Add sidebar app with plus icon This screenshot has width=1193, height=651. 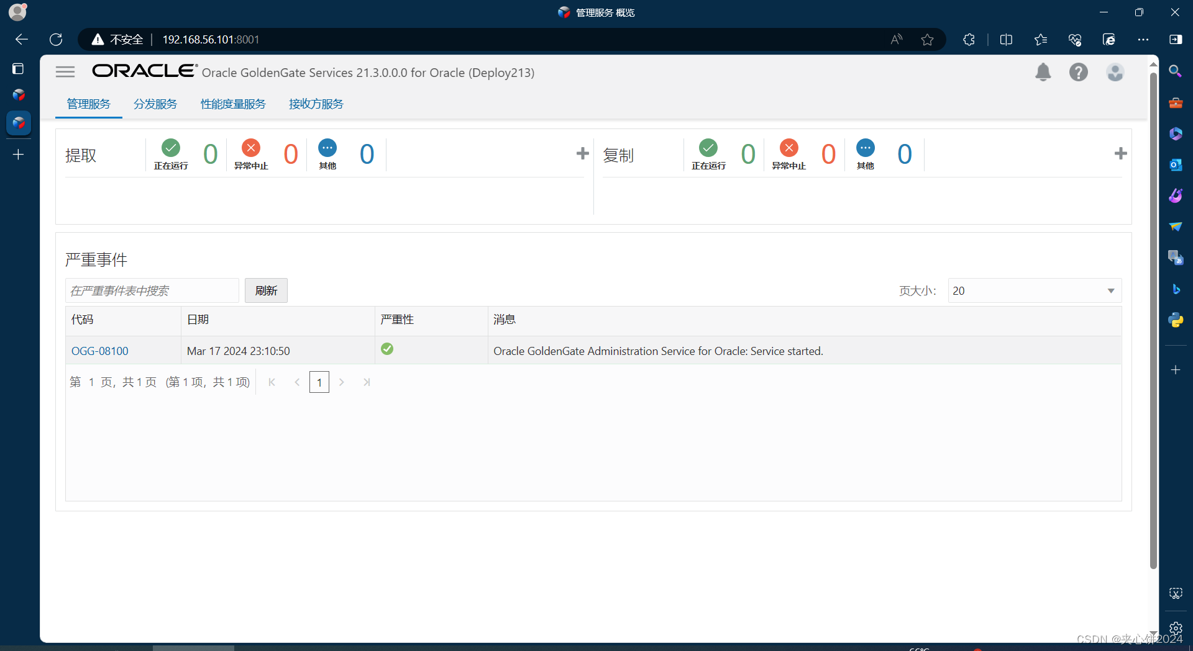pos(1176,370)
